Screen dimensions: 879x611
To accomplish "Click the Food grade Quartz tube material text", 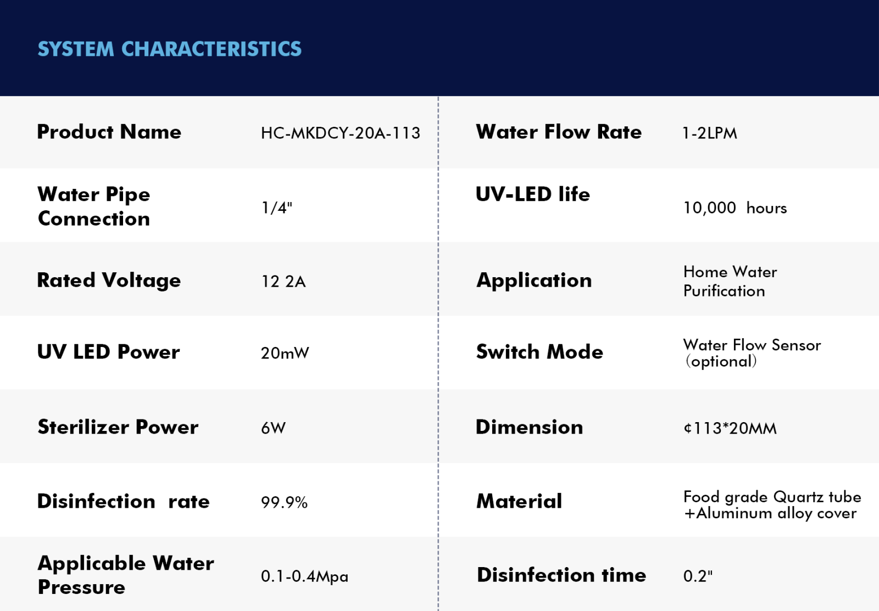I will point(772,497).
